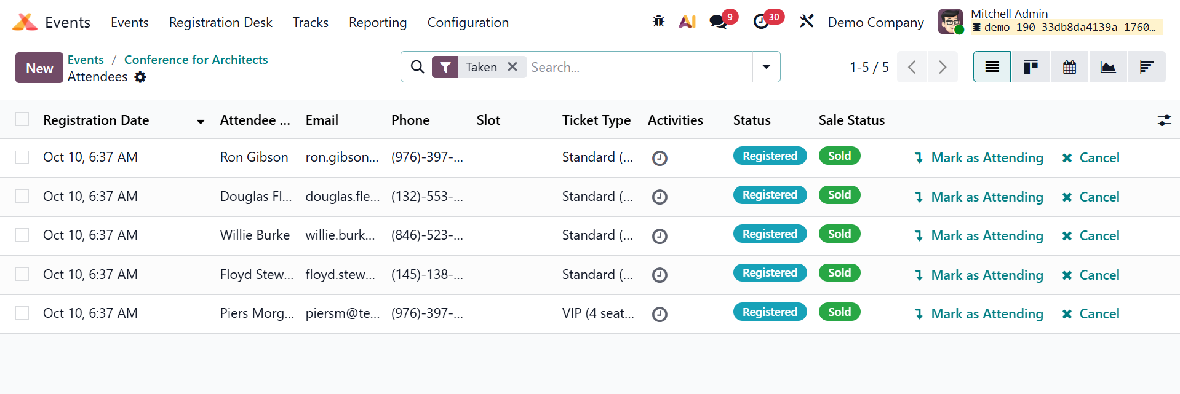Switch to calendar view

(x=1069, y=67)
